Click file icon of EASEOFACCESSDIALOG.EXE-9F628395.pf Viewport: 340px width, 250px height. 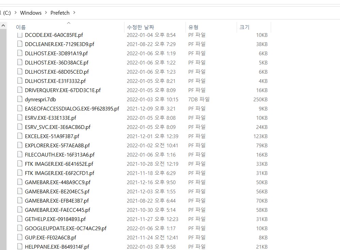(20, 108)
